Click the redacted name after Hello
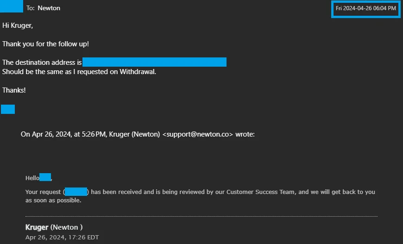Viewport: 403px width, 244px height. coord(45,177)
